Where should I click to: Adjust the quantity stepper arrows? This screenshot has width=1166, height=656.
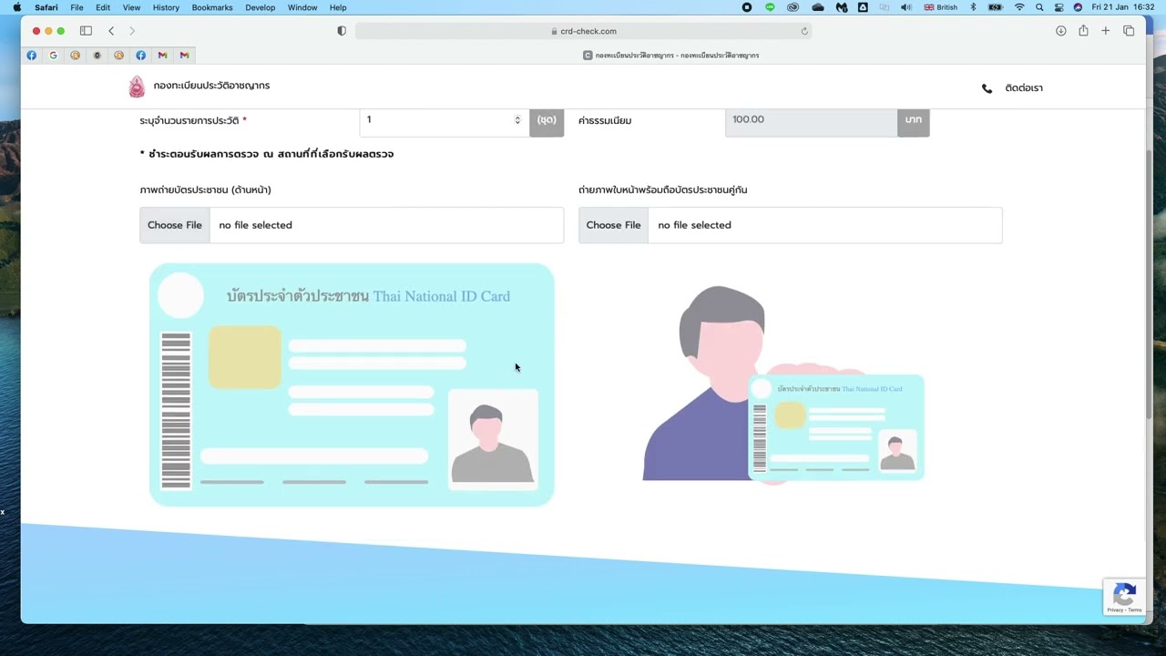[517, 119]
